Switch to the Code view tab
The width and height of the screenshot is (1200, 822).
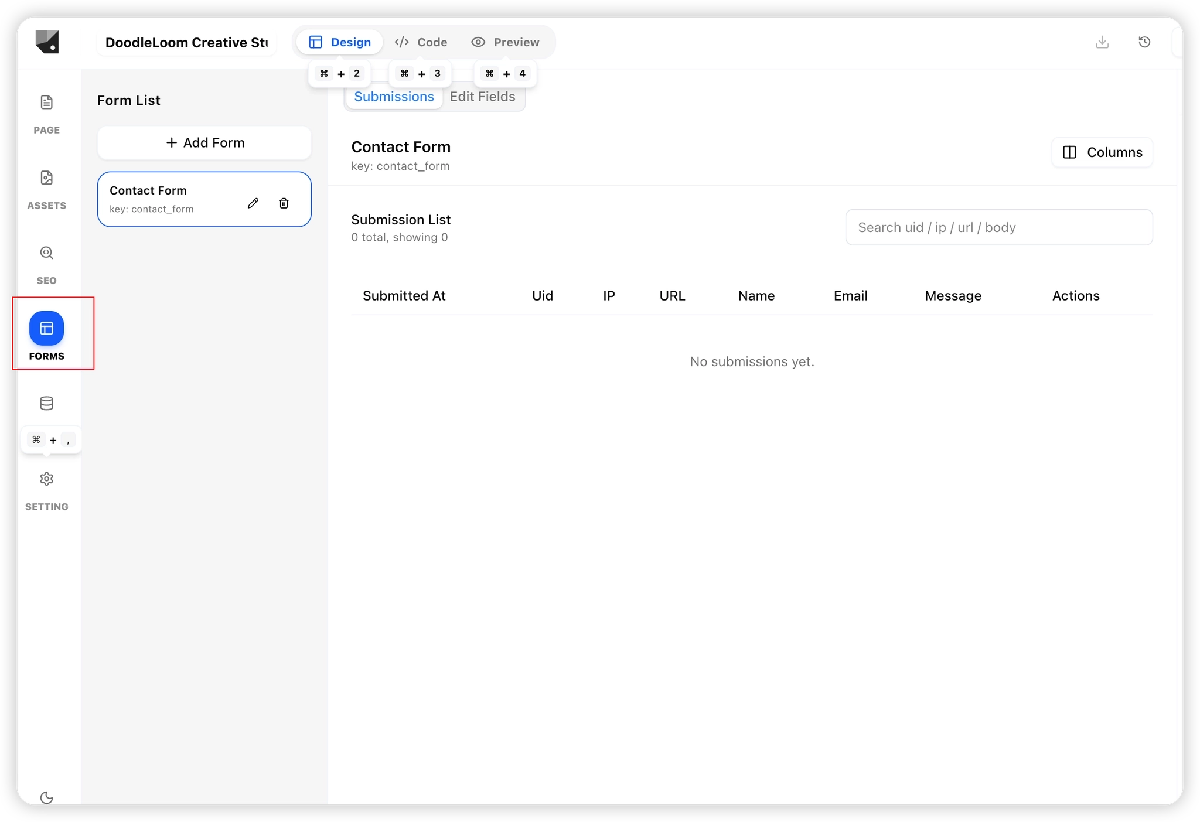coord(421,42)
